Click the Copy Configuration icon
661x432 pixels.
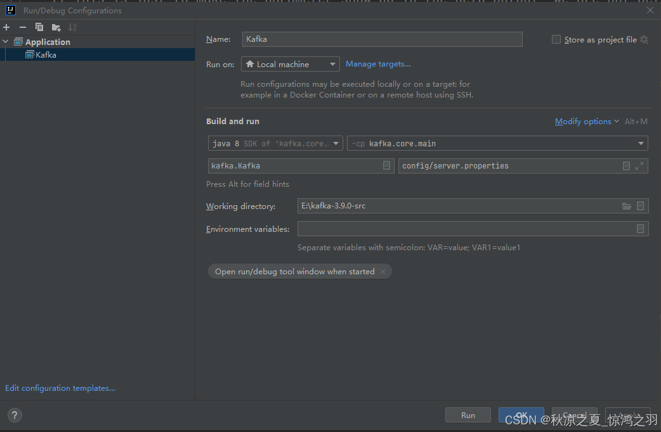pos(39,27)
